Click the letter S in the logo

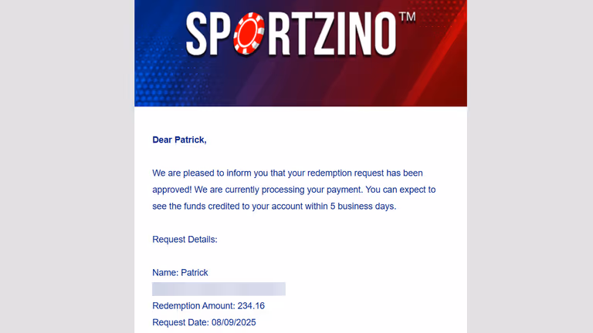tap(197, 34)
